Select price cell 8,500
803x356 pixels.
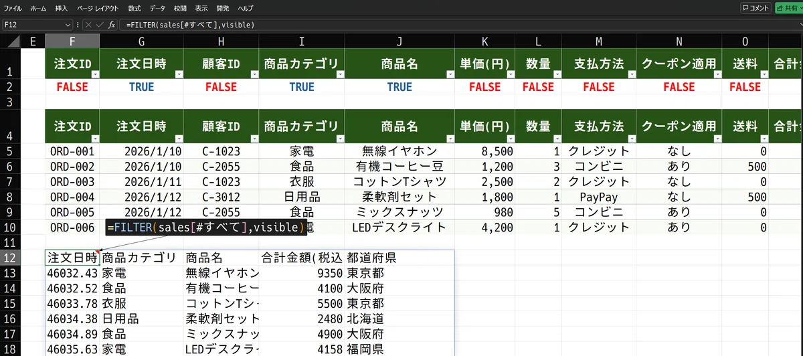[485, 151]
